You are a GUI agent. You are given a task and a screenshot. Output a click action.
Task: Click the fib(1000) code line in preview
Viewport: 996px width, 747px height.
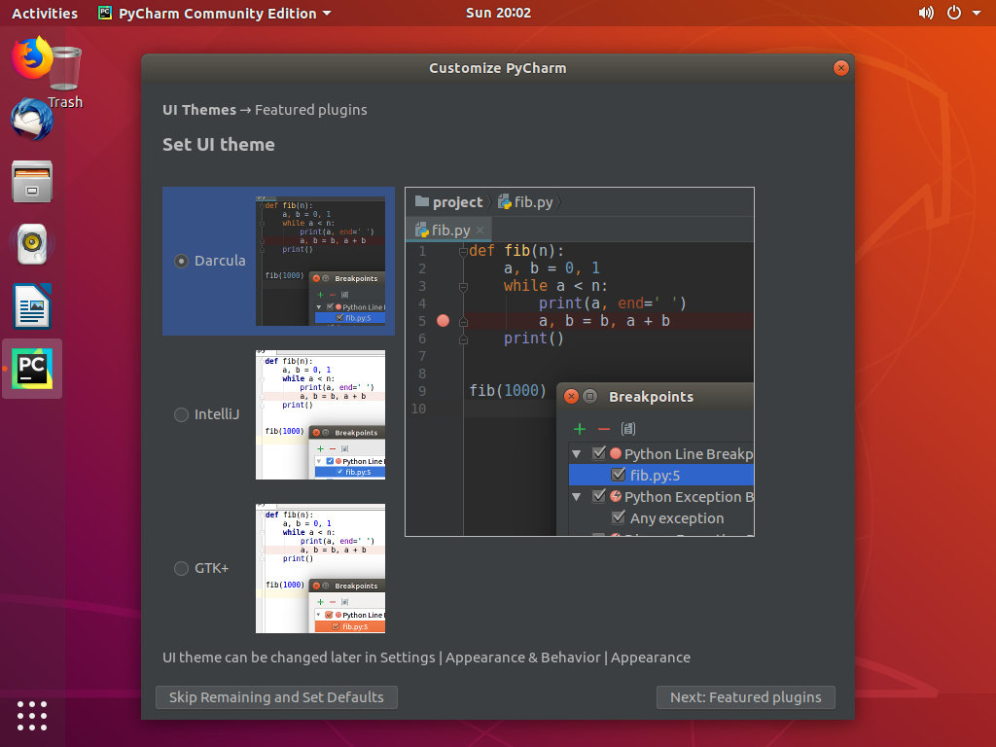pyautogui.click(x=508, y=390)
